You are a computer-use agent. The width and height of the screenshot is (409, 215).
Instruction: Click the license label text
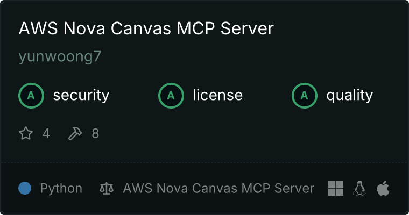click(x=218, y=95)
